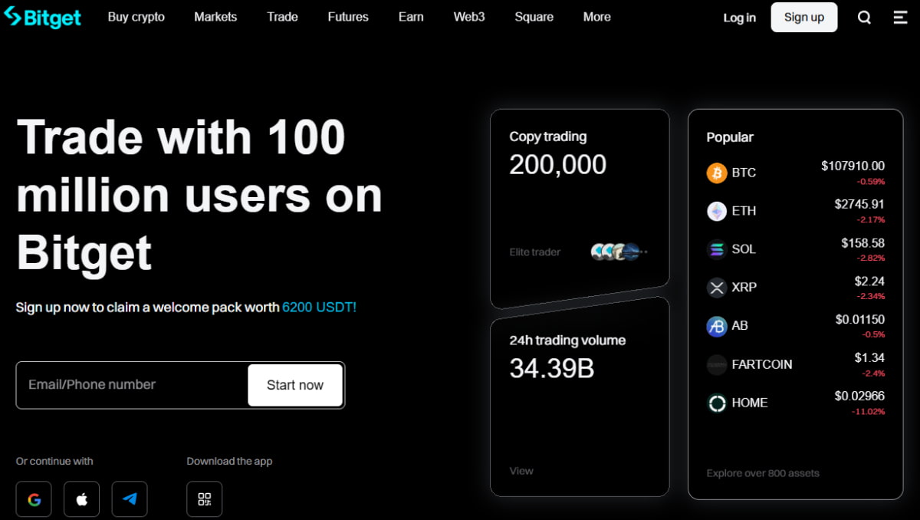Viewport: 920px width, 520px height.
Task: Click the HOME price $0.02966
Action: [x=859, y=396]
